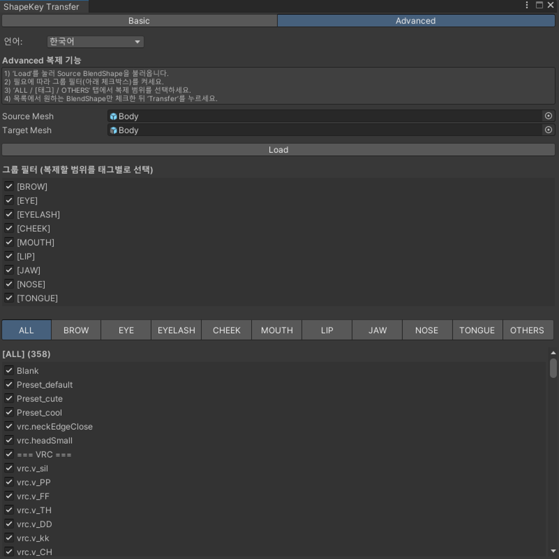Open the 언어 language dropdown
Image resolution: width=559 pixels, height=559 pixels.
pos(94,41)
